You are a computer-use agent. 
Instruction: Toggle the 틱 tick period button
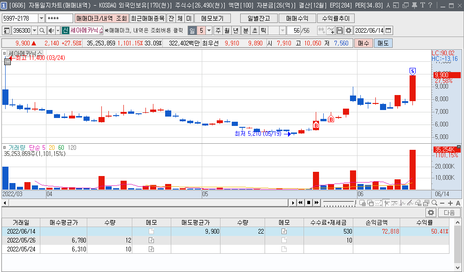[x=263, y=30]
